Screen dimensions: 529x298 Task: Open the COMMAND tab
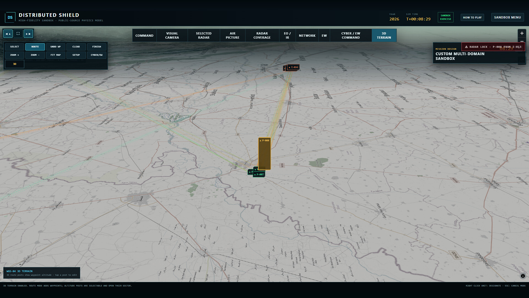tap(144, 36)
